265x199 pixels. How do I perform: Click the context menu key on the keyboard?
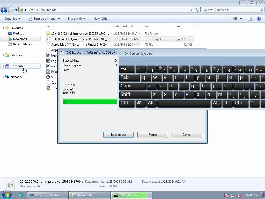[x=227, y=103]
